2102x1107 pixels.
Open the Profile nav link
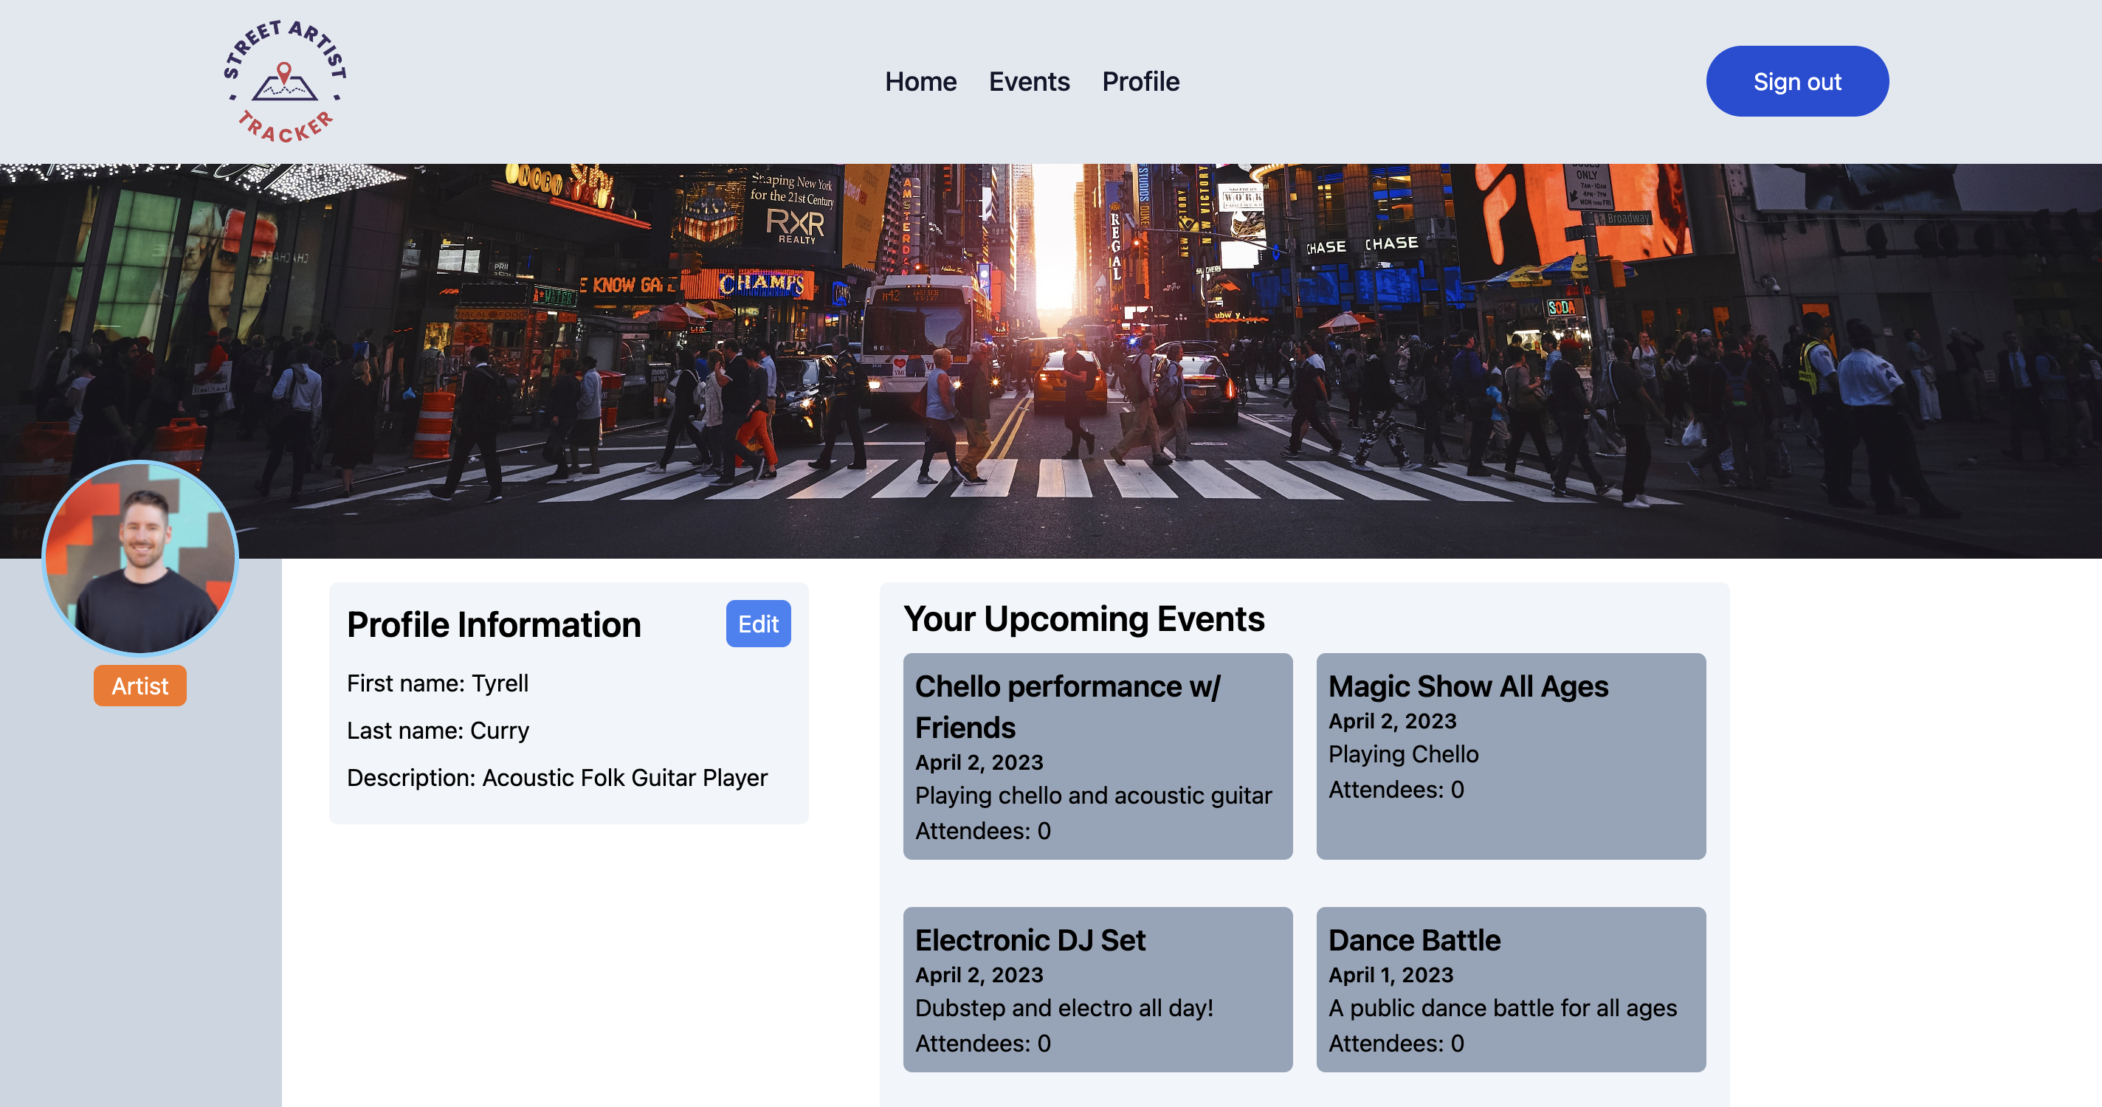[1140, 82]
